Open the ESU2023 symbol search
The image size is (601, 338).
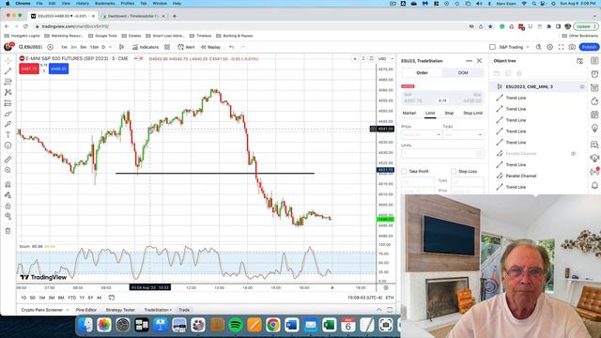[x=30, y=47]
